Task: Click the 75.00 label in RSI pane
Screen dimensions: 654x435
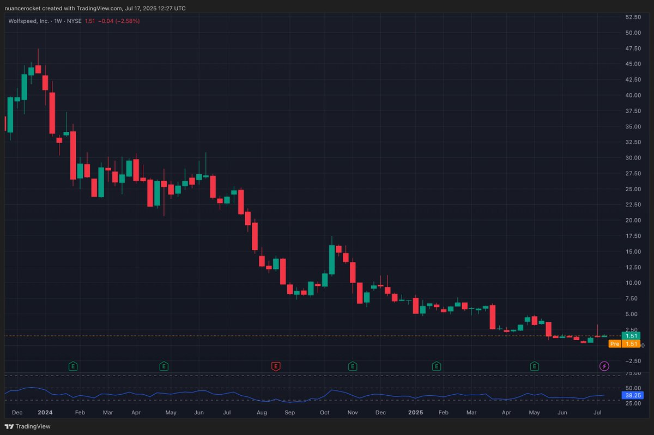Action: click(x=633, y=373)
